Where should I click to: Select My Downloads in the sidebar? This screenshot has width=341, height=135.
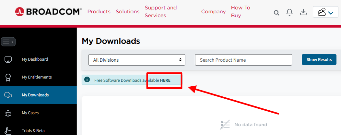coord(38,95)
